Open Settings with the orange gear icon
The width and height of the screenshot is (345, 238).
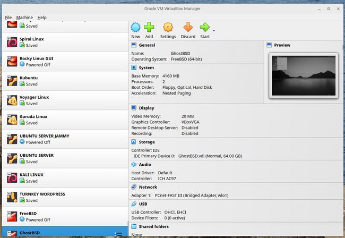tap(168, 27)
